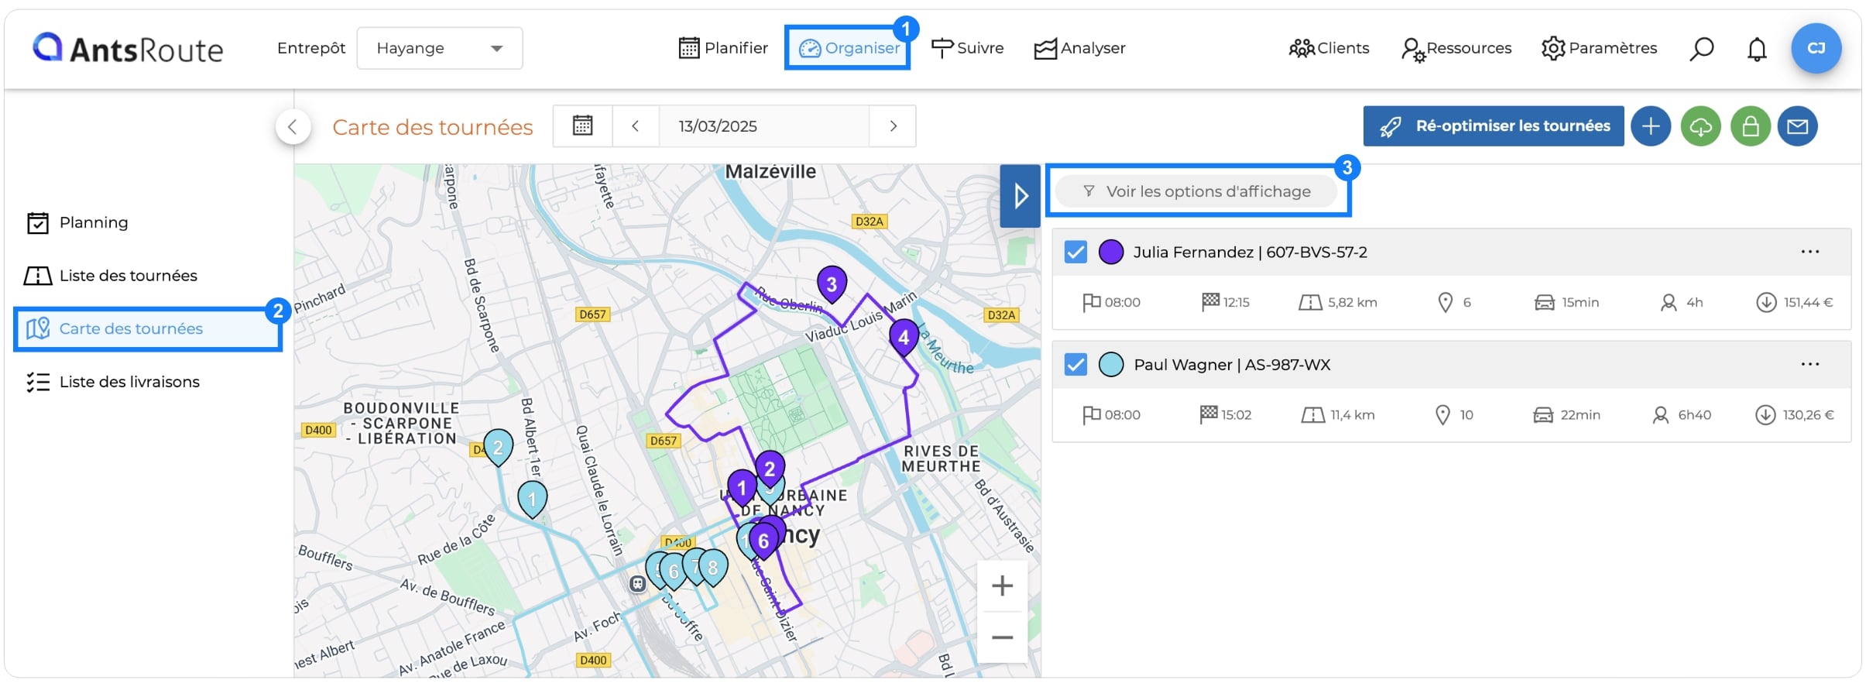Screen dimensions: 1866x687
Task: Expand the map with the blue arrow
Action: [x=1020, y=196]
